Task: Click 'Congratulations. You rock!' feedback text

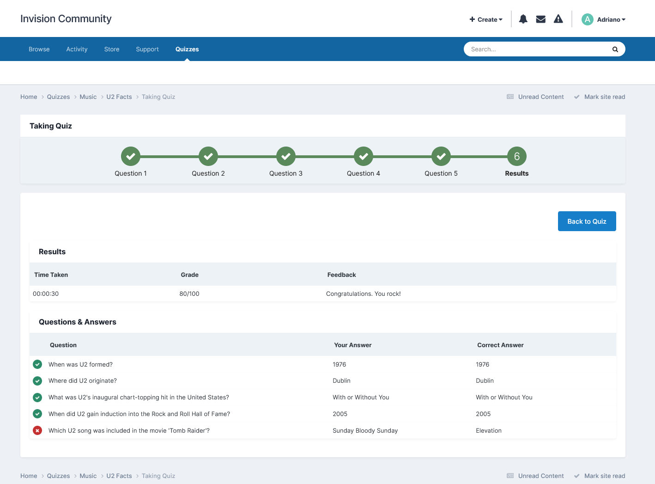Action: pyautogui.click(x=364, y=294)
